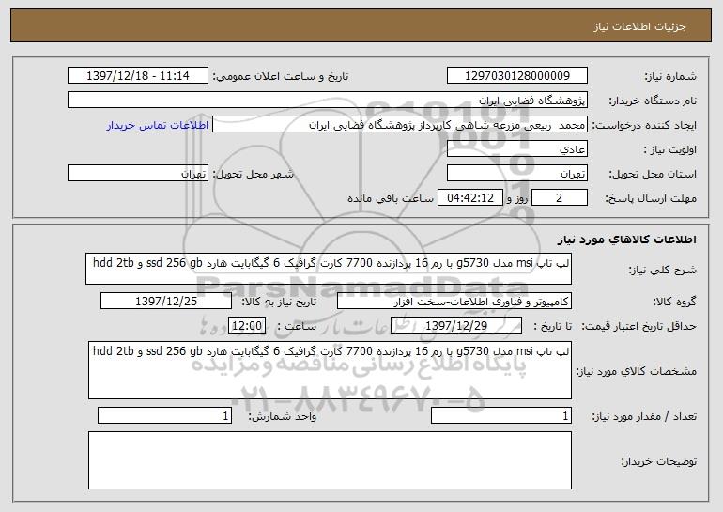Click the need date field 1397/12/25

[x=166, y=301]
